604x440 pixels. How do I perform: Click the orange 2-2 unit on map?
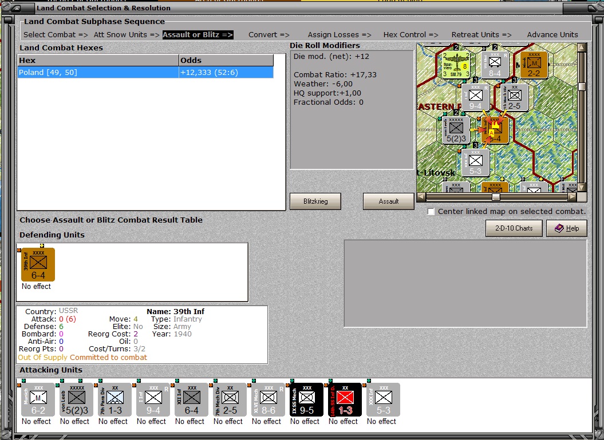pyautogui.click(x=534, y=65)
